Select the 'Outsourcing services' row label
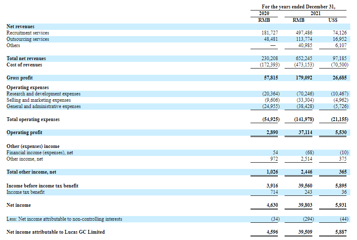Viewport: 357px width, 240px height. click(28, 40)
